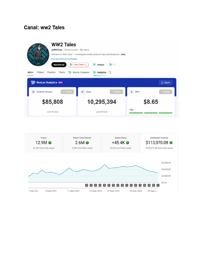Click the Inscrever-se subscribe button
203x271 pixels.
tap(59, 65)
